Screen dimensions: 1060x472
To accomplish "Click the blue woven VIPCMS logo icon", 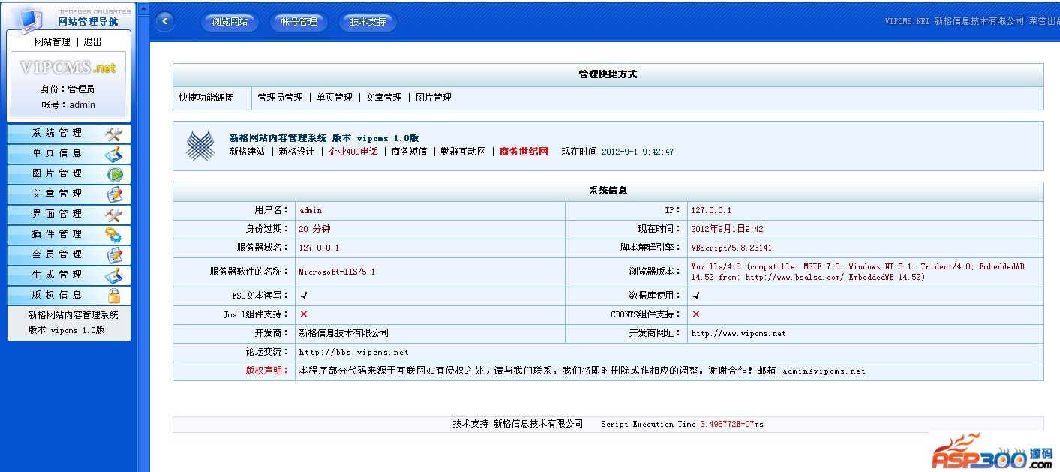I will point(200,146).
